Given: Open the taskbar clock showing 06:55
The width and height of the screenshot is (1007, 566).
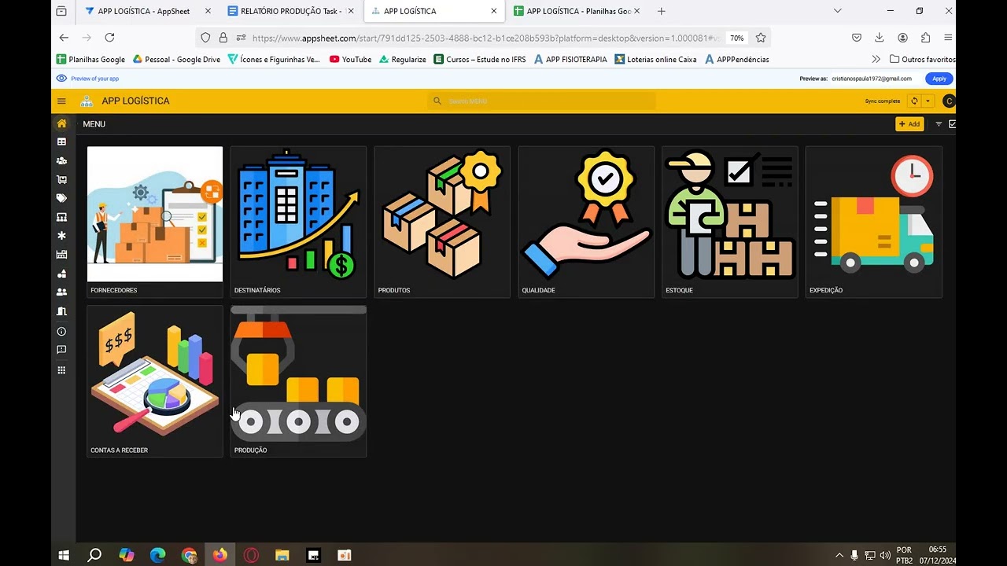Looking at the screenshot, I should click(937, 555).
